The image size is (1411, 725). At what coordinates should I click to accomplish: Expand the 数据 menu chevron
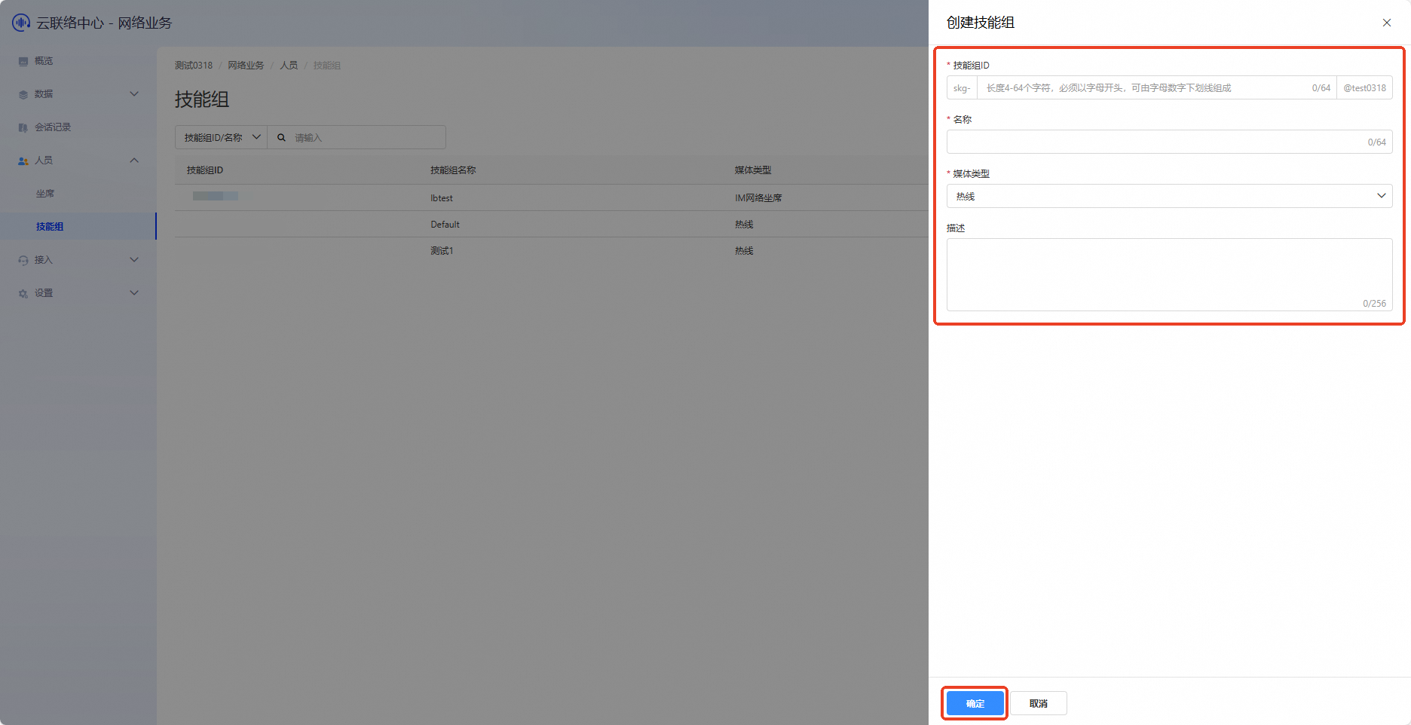point(134,94)
